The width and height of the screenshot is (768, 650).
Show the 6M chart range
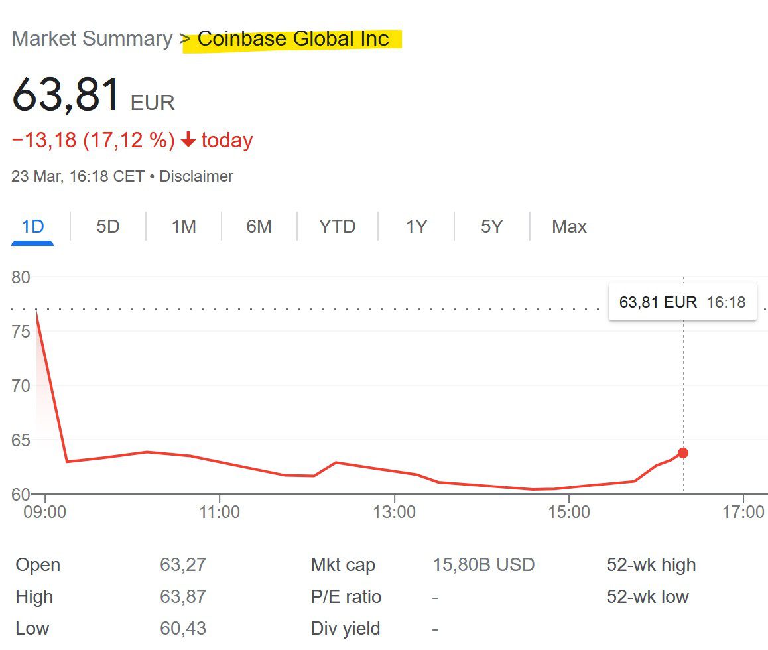(x=259, y=227)
